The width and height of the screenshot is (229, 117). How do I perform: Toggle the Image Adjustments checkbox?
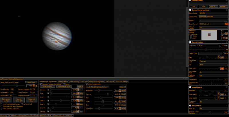87,84
